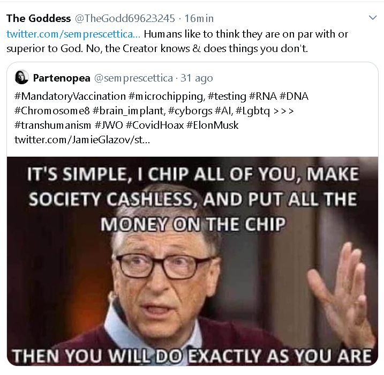This screenshot has width=384, height=375.
Task: Click the @TheGodd69623245 handle
Action: tap(125, 18)
